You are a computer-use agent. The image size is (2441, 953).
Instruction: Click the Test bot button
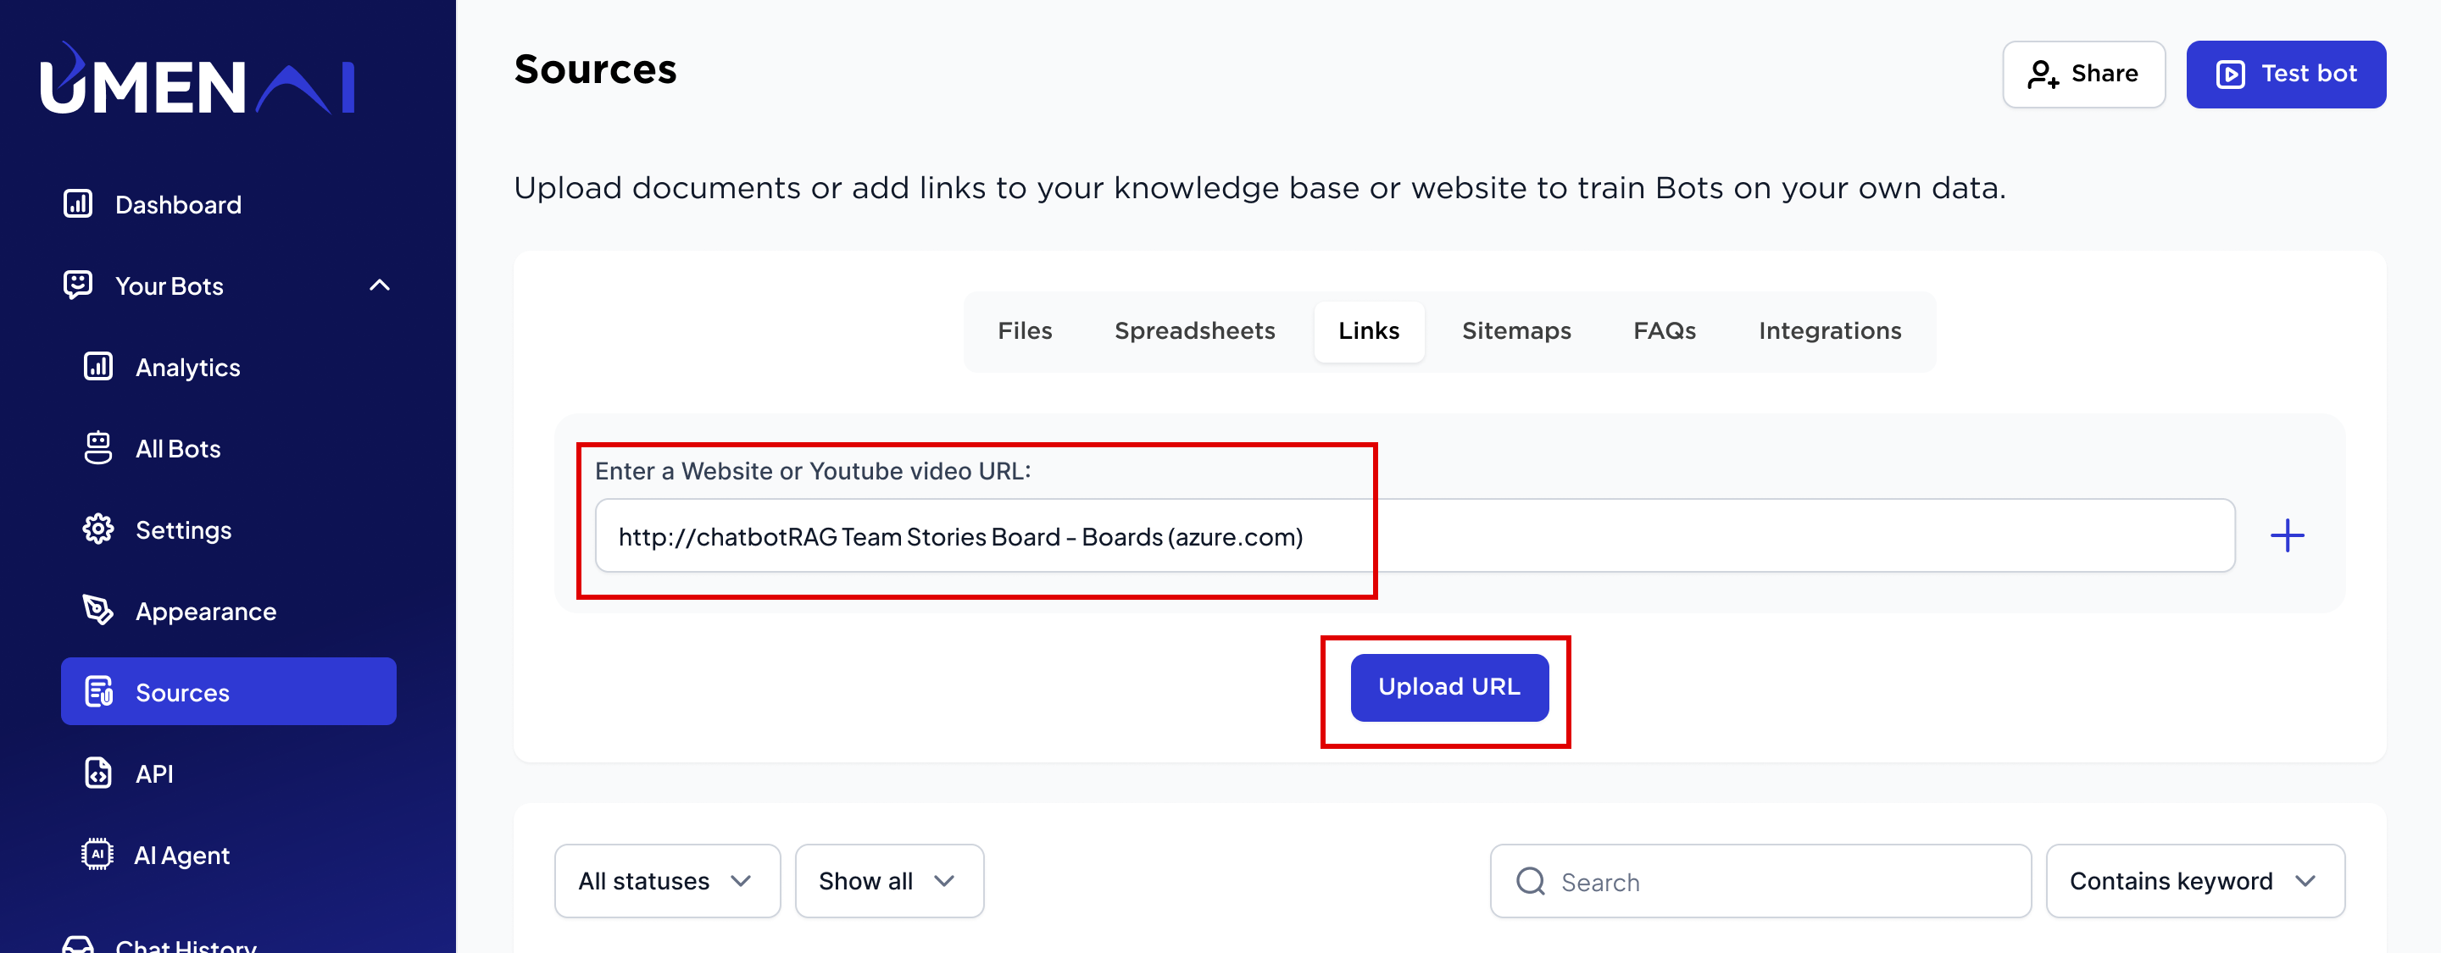(x=2286, y=74)
